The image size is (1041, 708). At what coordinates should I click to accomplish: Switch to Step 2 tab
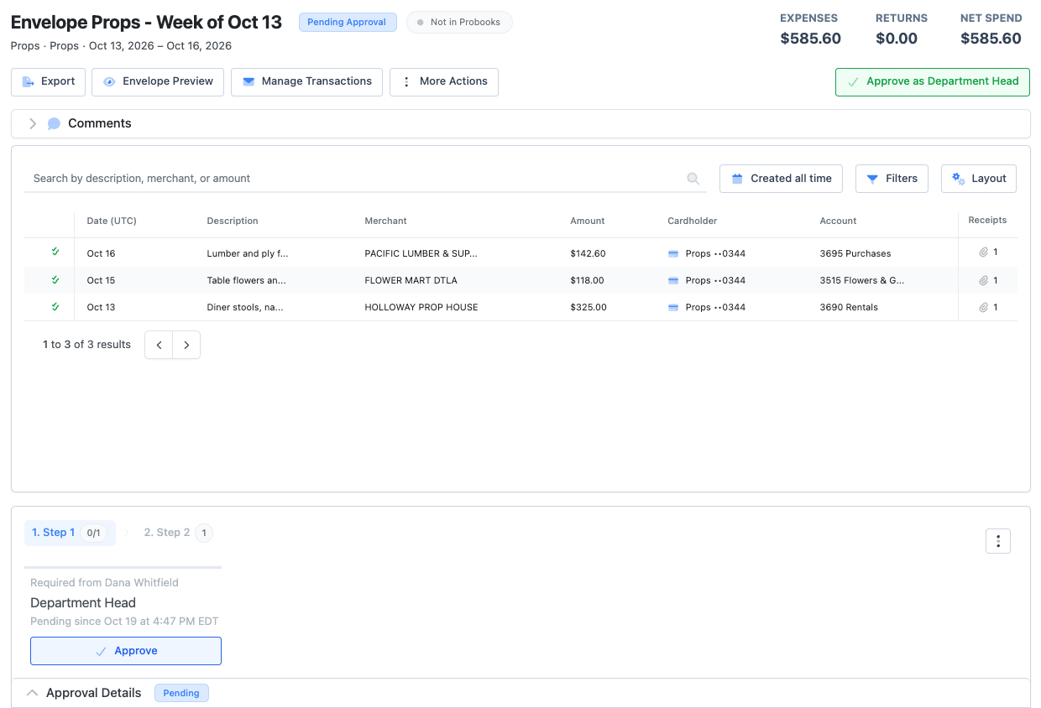tap(178, 533)
